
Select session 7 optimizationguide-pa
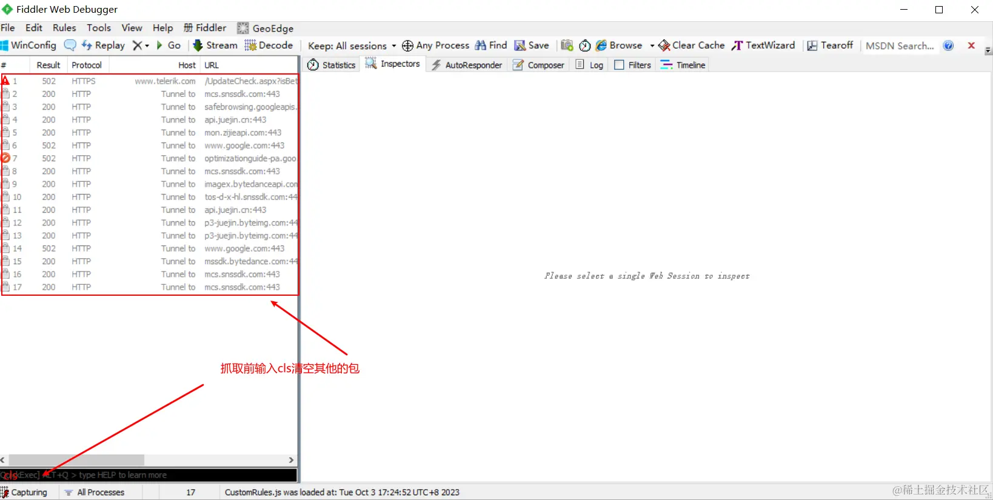[x=150, y=158]
